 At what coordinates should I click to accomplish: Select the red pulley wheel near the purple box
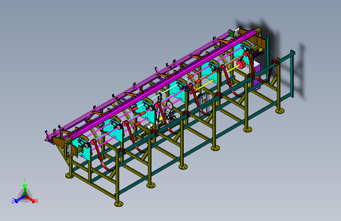coord(241,64)
